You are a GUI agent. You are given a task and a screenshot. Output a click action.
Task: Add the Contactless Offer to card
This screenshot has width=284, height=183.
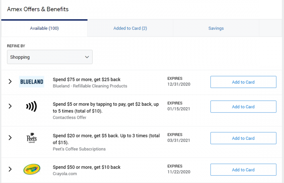tap(243, 107)
